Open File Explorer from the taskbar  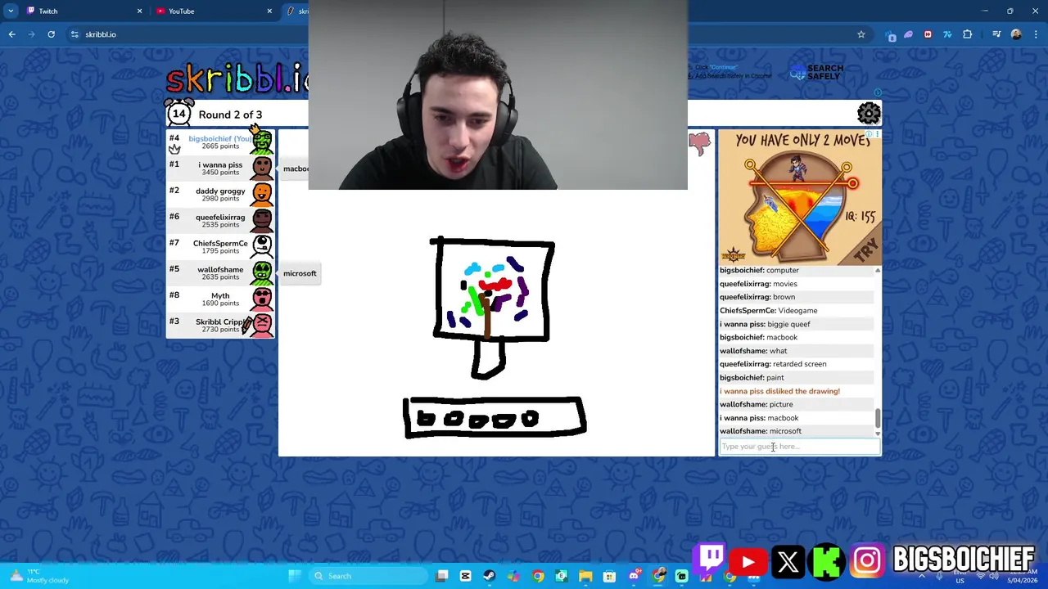click(x=585, y=576)
